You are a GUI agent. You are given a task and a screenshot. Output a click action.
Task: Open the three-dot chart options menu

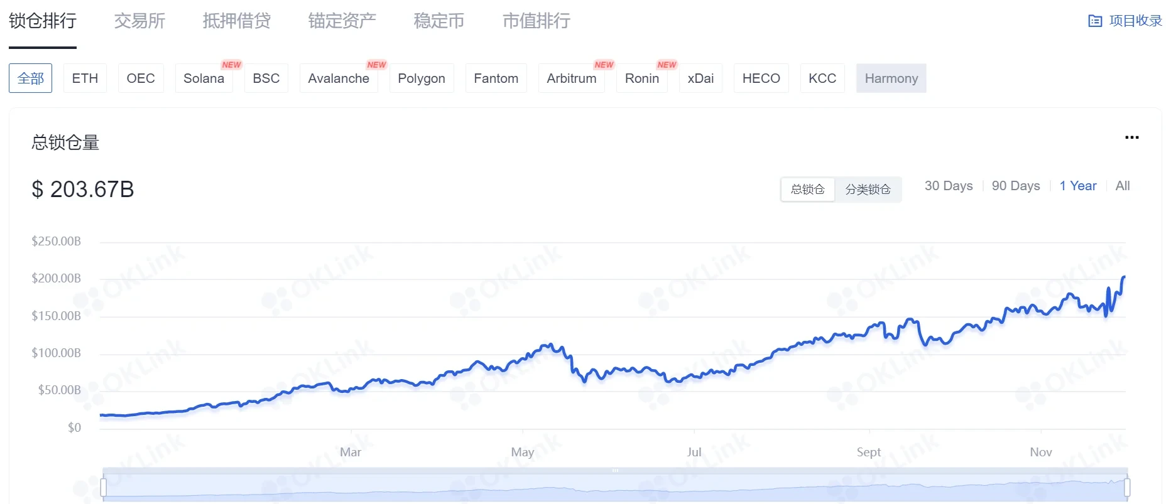[1131, 137]
